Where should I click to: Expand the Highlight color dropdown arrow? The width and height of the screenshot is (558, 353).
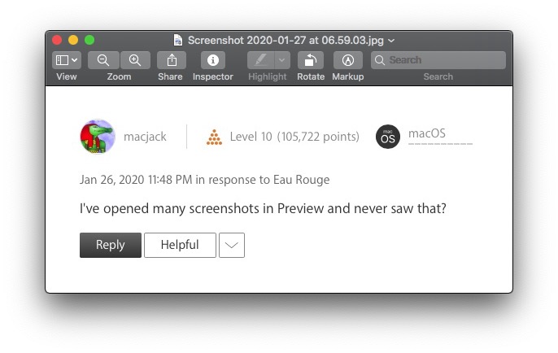coord(282,60)
